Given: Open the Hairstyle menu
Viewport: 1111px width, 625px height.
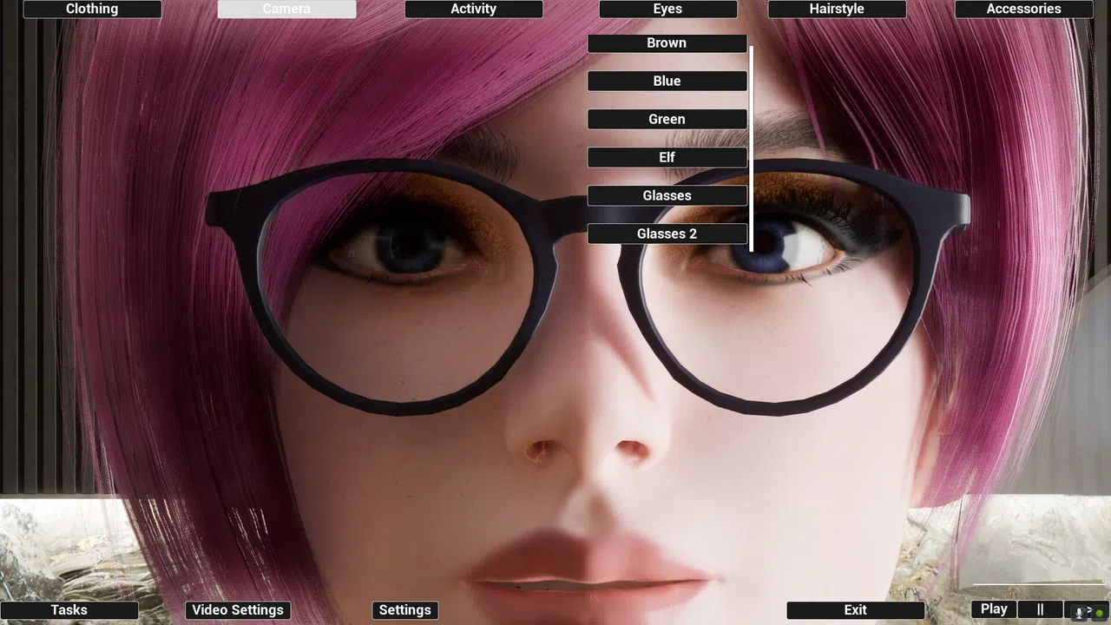Looking at the screenshot, I should pyautogui.click(x=837, y=9).
